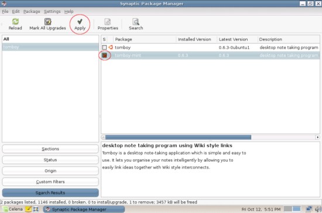Toggle the tomboy package status checkbox
This screenshot has height=213, width=322.
click(x=104, y=47)
